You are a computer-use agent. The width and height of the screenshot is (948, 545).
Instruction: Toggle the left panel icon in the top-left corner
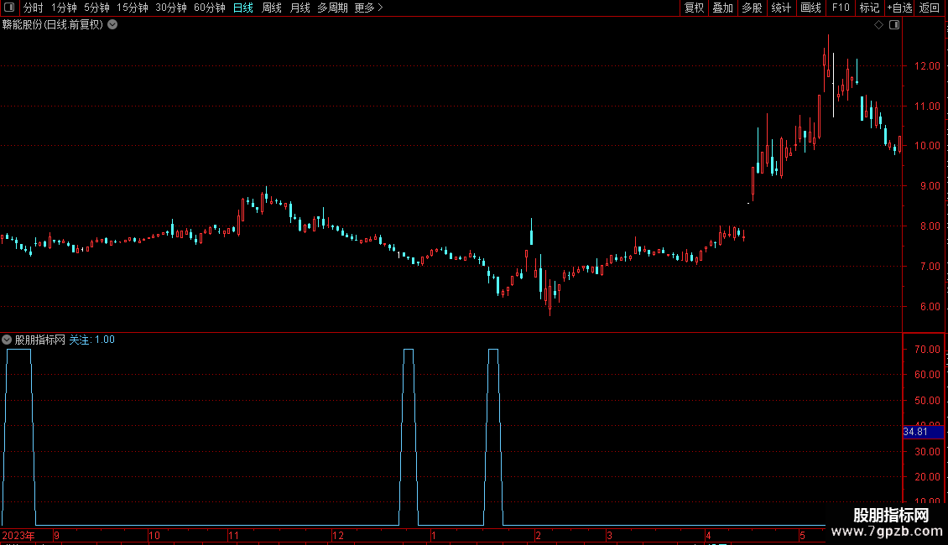[9, 8]
